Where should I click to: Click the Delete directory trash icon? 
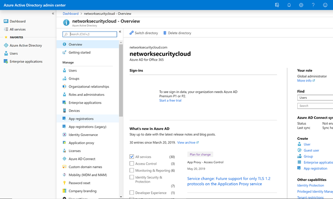point(165,33)
